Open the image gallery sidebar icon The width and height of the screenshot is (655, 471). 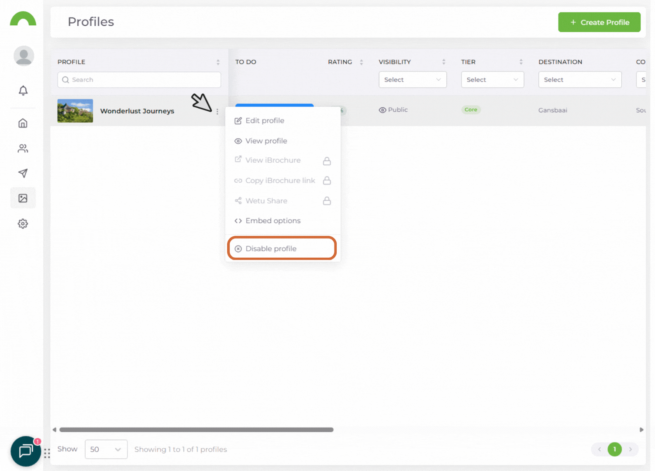23,198
